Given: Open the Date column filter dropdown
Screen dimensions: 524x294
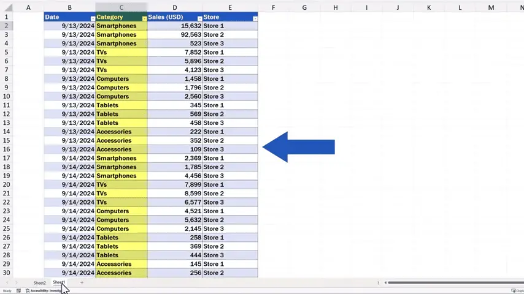Looking at the screenshot, I should tap(93, 18).
